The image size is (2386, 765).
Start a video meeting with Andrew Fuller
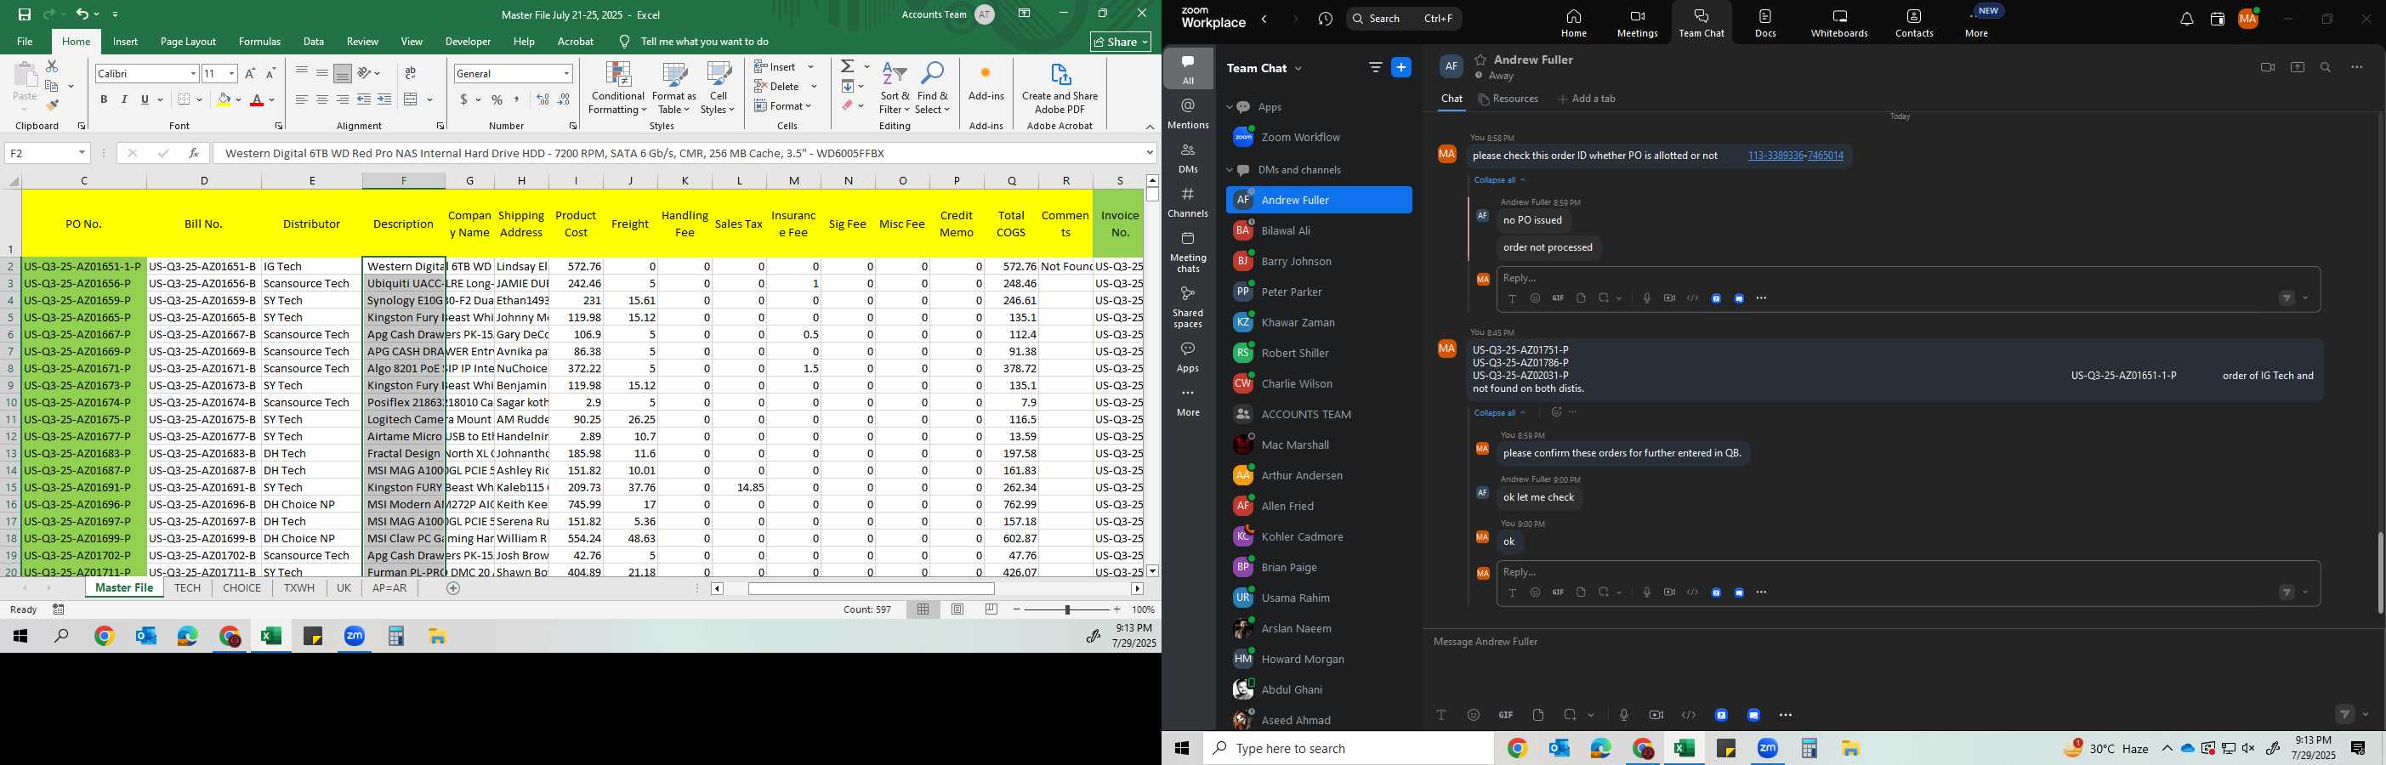click(x=2268, y=68)
